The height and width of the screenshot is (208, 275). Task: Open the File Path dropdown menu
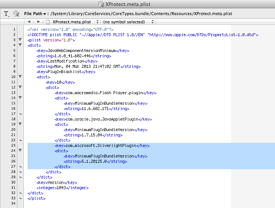(x=35, y=14)
